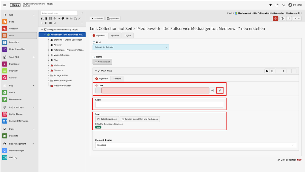Switch to the Zugriff tab

(x=127, y=36)
